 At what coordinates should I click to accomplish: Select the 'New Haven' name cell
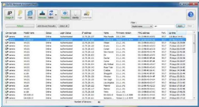point(109,52)
